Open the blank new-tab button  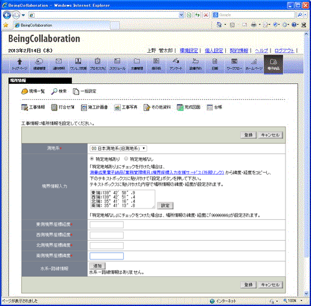(x=115, y=25)
